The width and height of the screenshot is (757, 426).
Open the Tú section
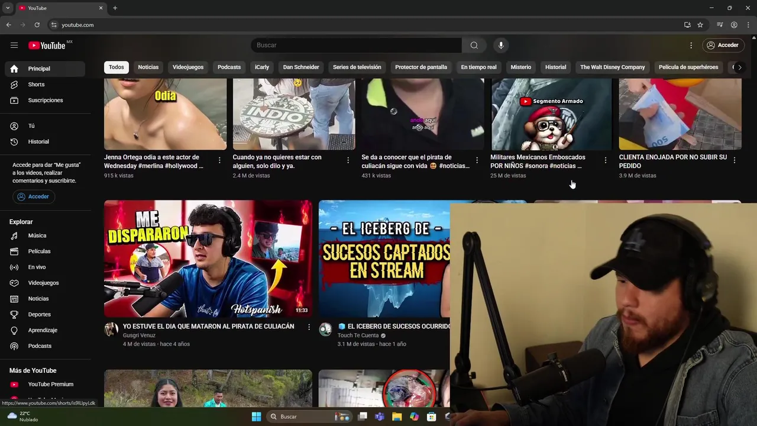click(x=45, y=126)
